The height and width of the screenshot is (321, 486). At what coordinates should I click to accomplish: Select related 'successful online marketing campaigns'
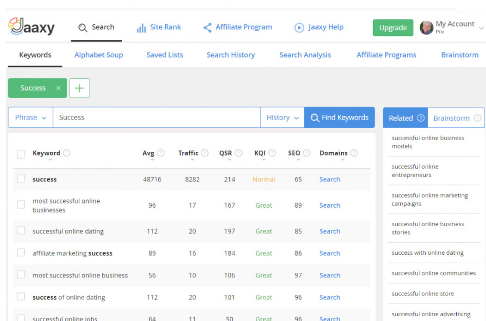click(430, 200)
